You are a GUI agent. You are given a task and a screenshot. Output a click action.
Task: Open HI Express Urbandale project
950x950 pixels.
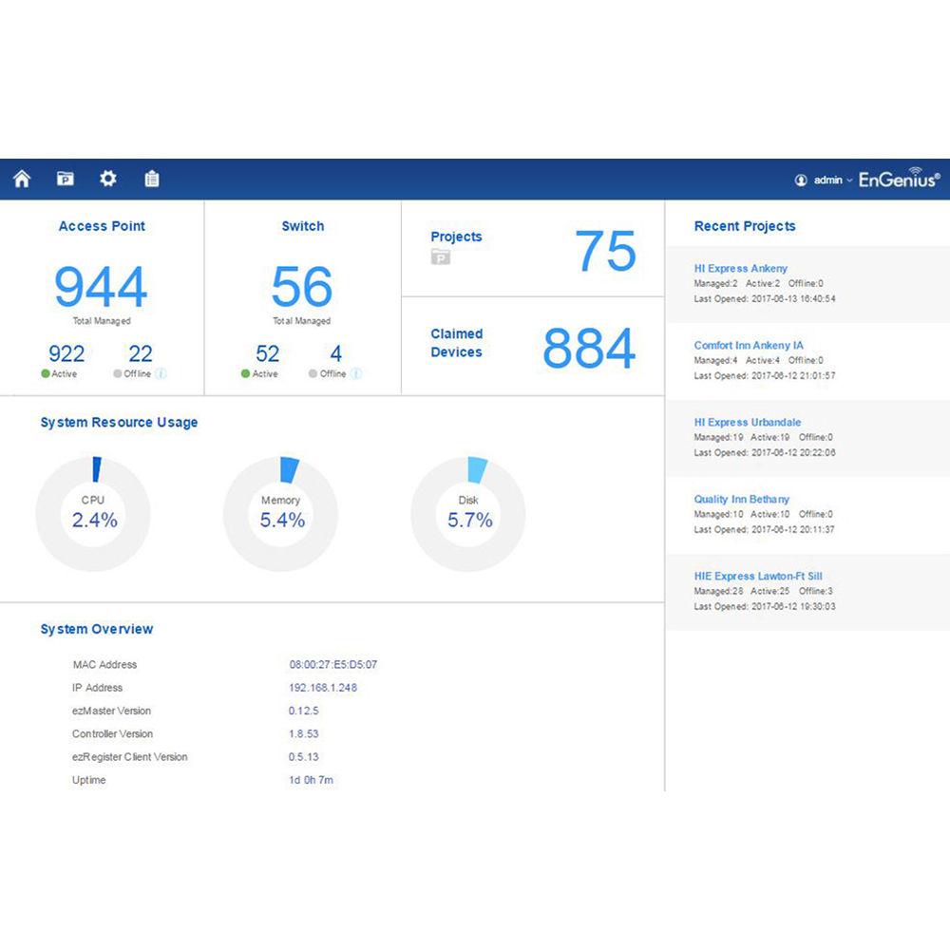[747, 423]
